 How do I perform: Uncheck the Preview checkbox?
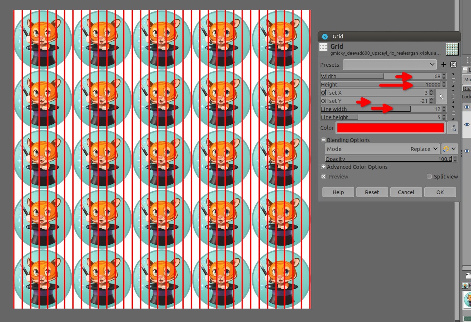tap(324, 177)
